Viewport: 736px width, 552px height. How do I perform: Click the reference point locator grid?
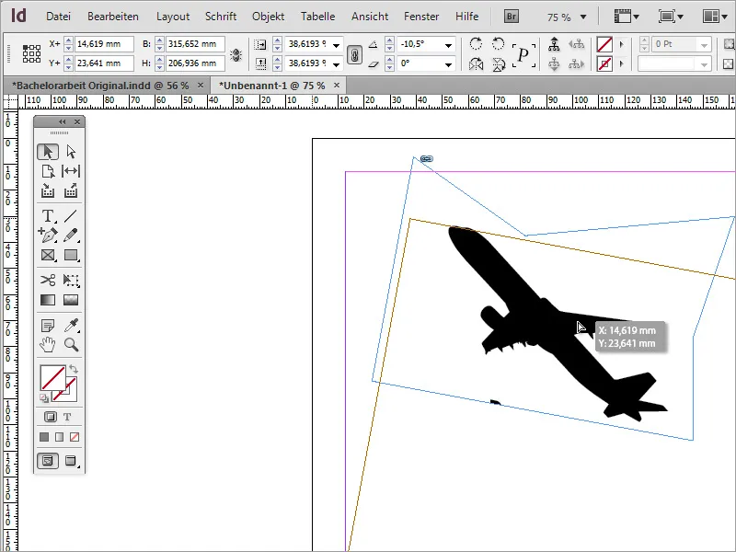pos(31,54)
